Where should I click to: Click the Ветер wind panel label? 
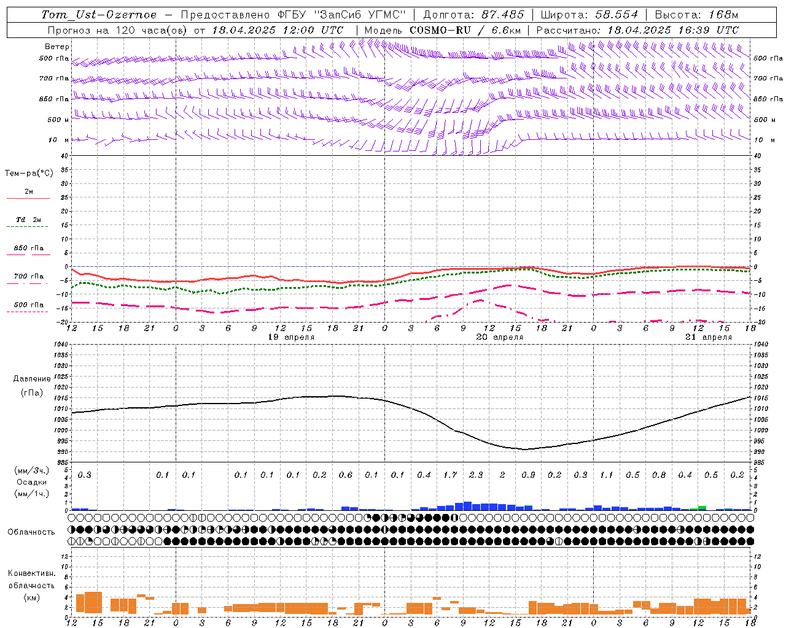coord(56,47)
